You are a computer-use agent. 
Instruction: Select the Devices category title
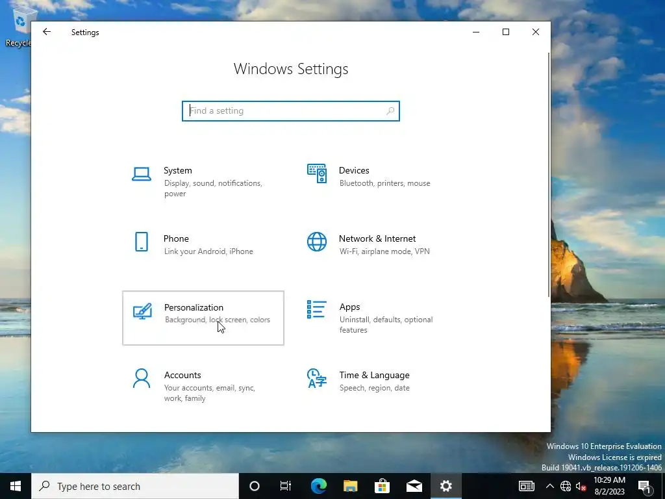[x=354, y=170]
